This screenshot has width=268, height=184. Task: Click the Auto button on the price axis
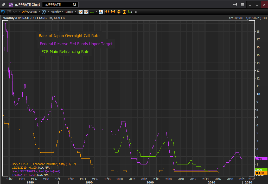259,175
